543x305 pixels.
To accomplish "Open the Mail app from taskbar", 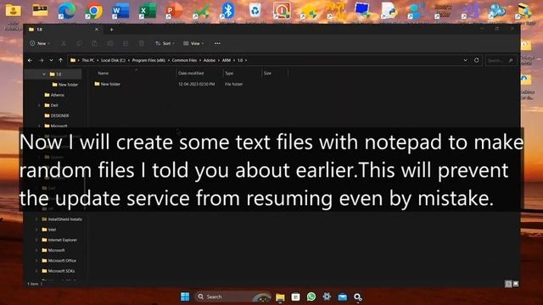I will click(343, 297).
